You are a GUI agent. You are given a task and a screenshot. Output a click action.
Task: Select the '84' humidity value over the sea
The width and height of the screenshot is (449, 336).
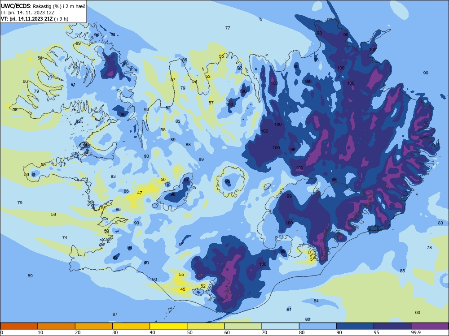[x=316, y=301]
